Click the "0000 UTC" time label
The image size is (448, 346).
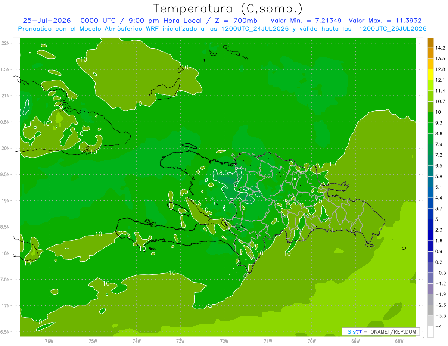[x=98, y=21]
